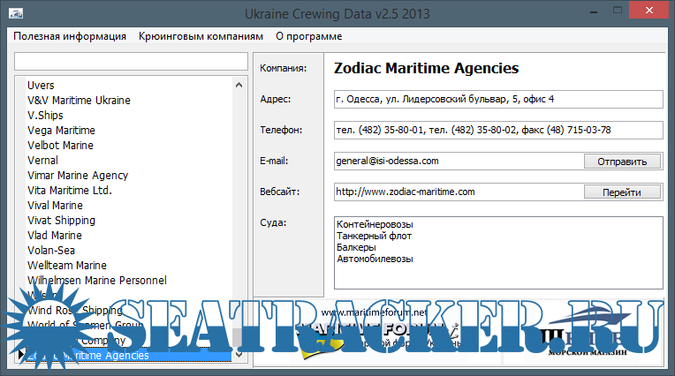This screenshot has width=675, height=376.
Task: Open the О программе menu
Action: coord(308,36)
